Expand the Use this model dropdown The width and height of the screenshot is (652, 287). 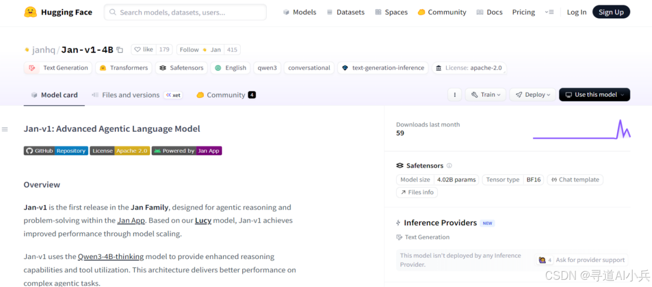(594, 94)
